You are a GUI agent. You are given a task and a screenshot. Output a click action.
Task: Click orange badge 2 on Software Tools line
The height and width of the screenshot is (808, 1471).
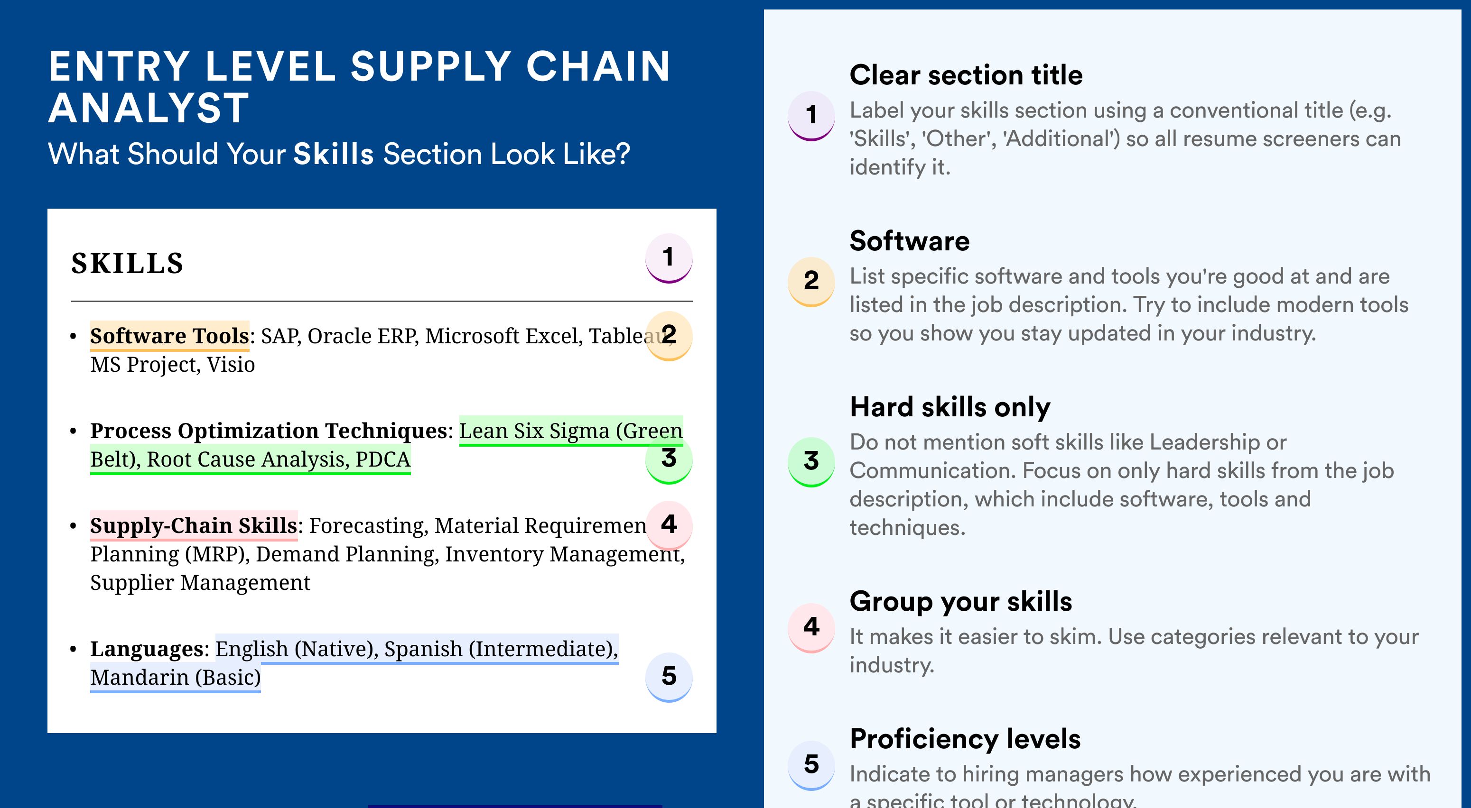point(669,336)
